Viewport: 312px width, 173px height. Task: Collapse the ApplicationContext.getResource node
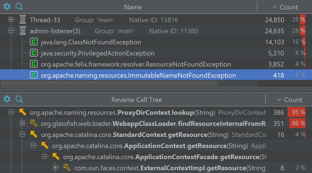(x=34, y=146)
